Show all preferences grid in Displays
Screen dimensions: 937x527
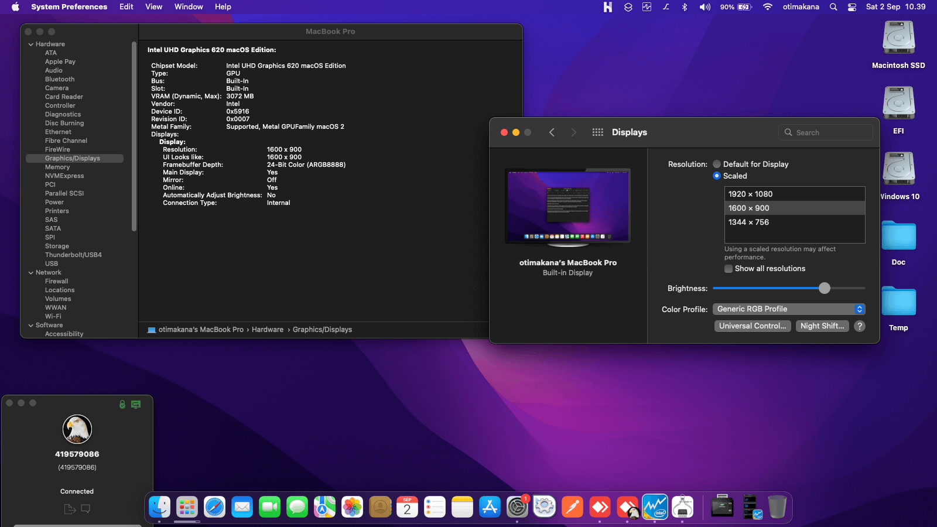597,132
